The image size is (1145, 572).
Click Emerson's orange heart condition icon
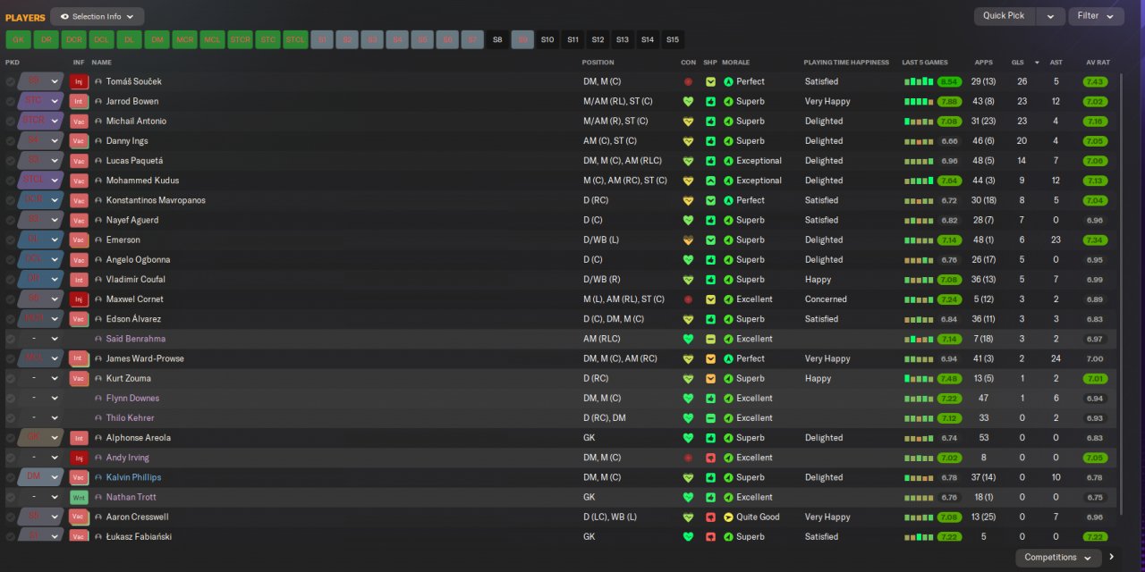tap(688, 240)
